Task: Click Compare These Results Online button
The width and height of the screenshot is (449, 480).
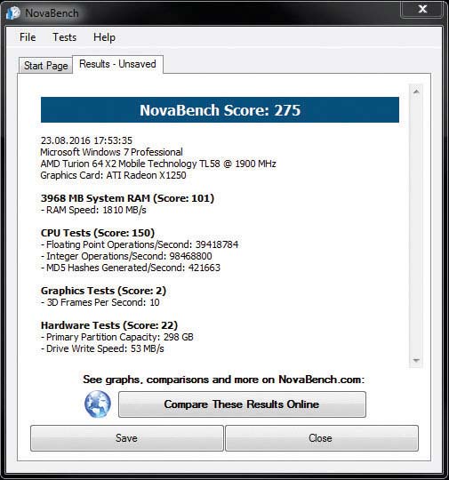Action: [242, 404]
